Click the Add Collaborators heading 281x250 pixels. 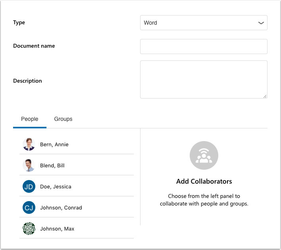point(204,181)
